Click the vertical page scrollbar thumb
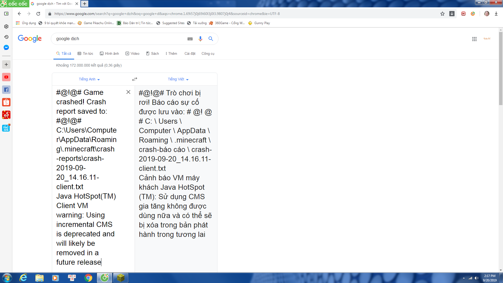The height and width of the screenshot is (283, 503). pyautogui.click(x=501, y=68)
